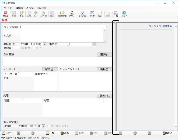Open the ファイル(F) menu
The height and width of the screenshot is (140, 178).
[x=8, y=8]
